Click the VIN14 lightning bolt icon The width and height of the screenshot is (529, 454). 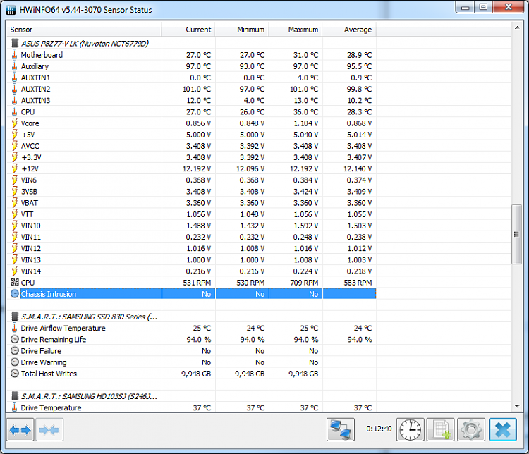pos(15,271)
